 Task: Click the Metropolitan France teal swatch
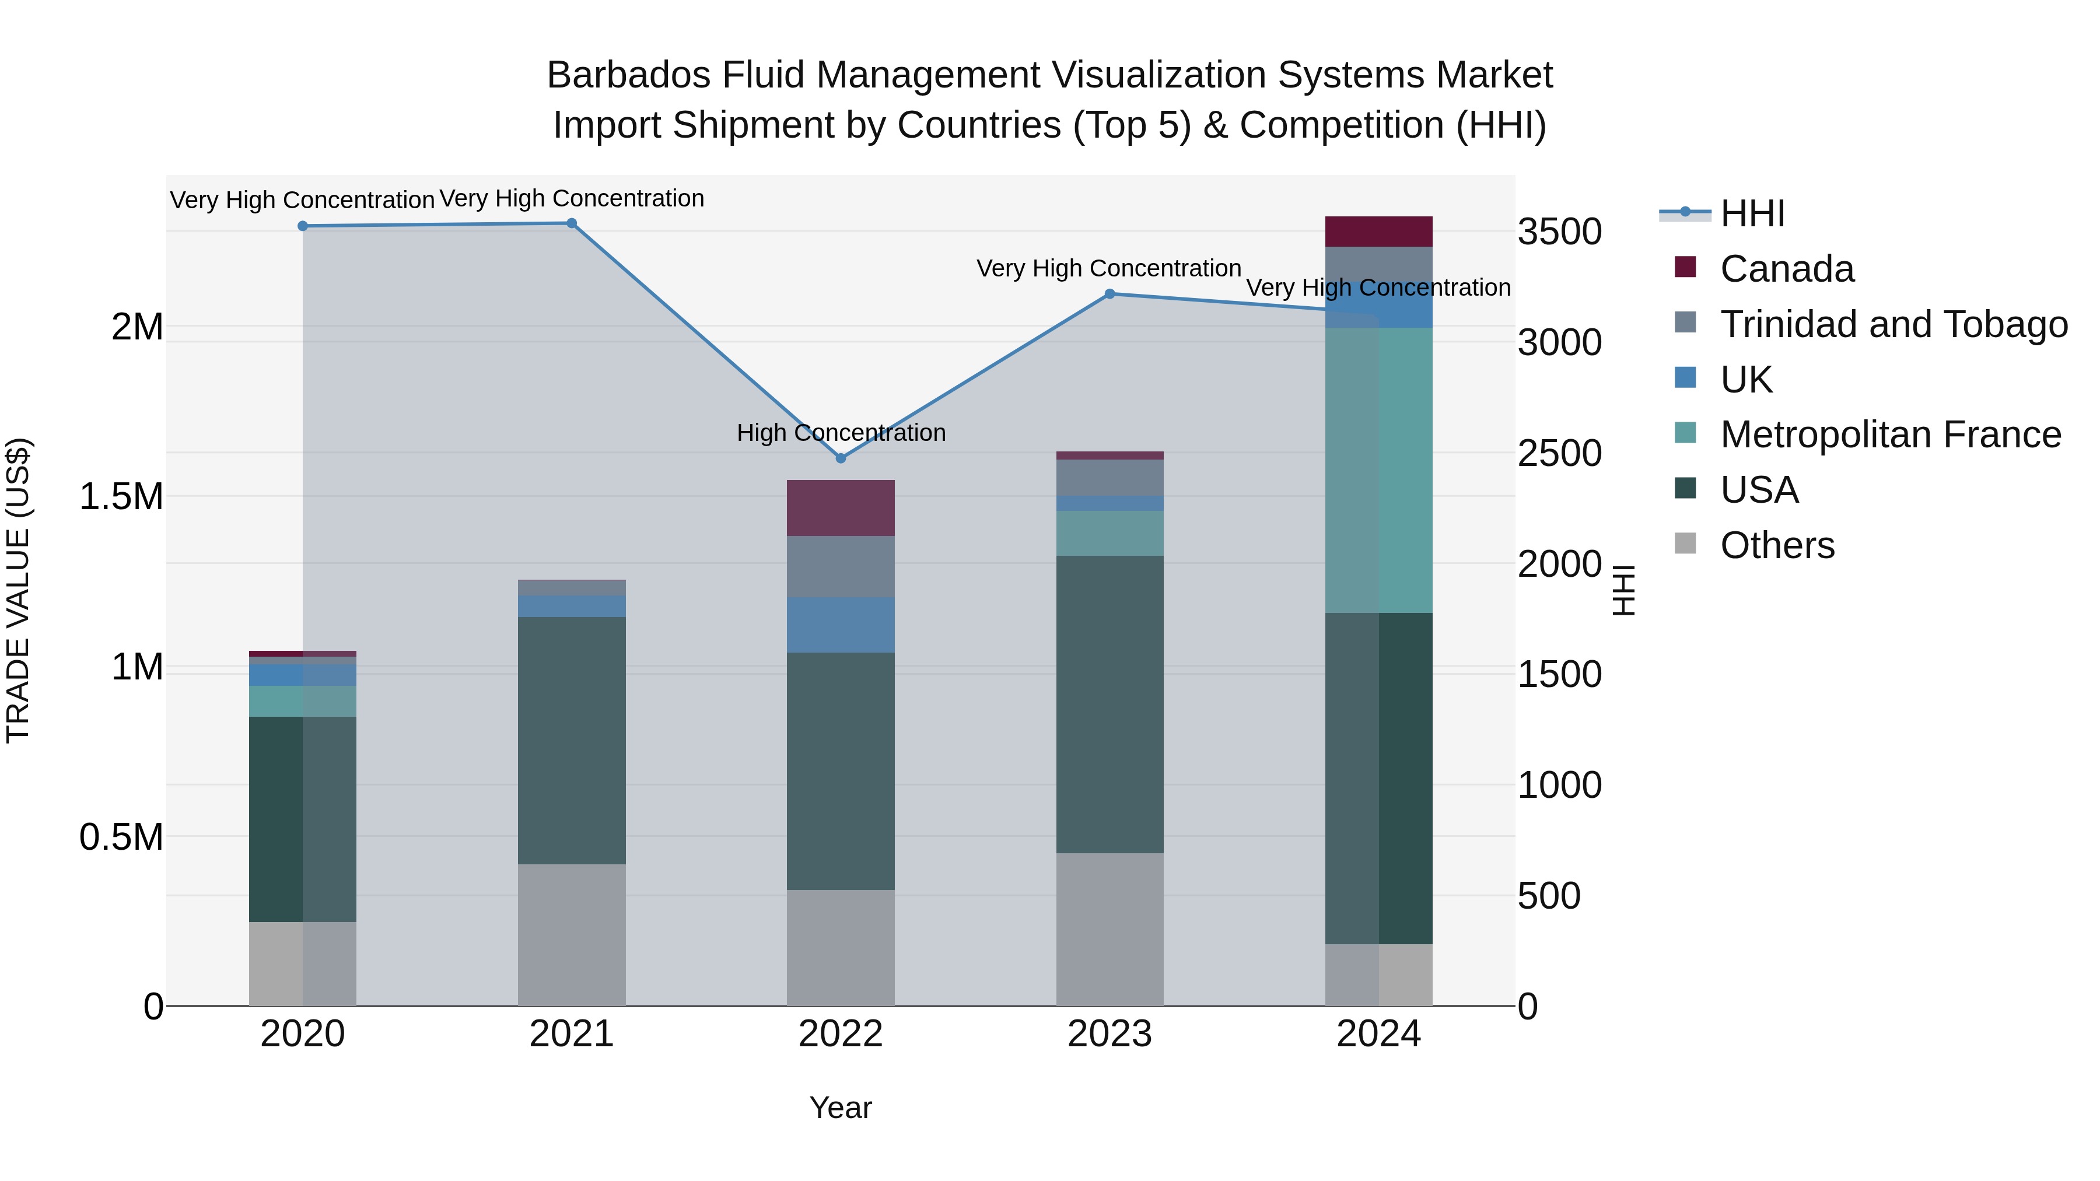1685,433
